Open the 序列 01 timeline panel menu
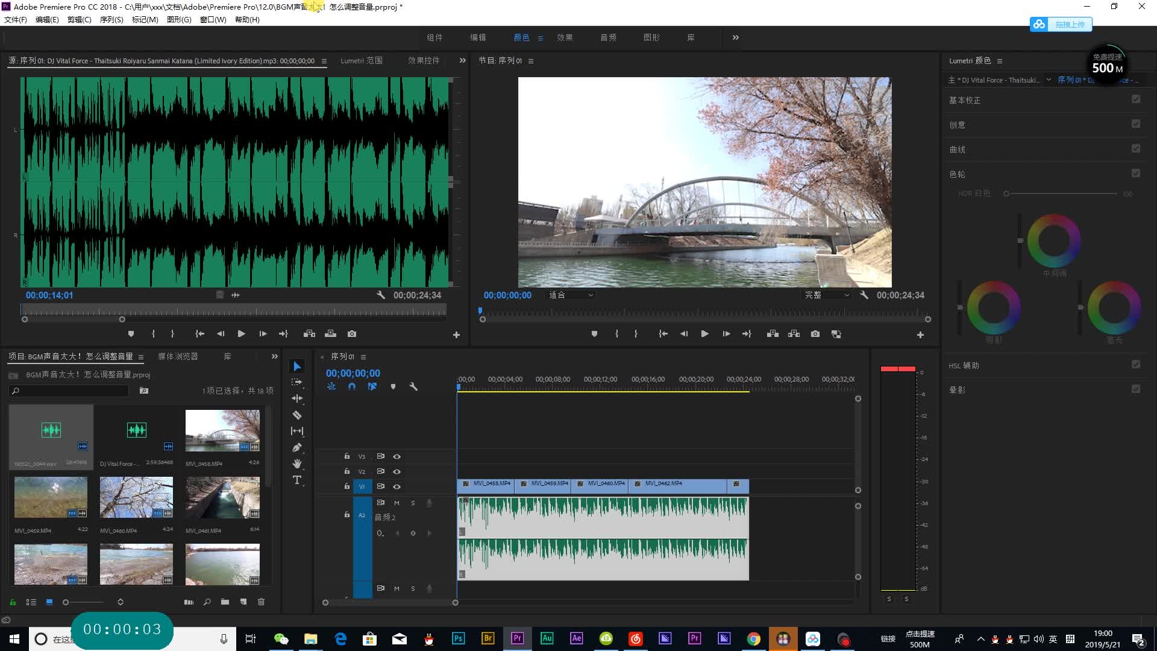Screen dimensions: 1157x651 (x=363, y=357)
